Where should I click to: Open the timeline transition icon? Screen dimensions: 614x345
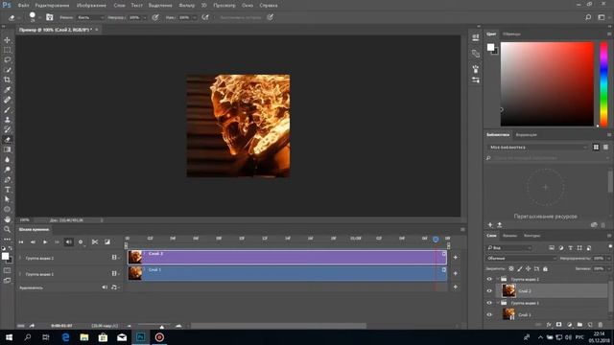106,242
